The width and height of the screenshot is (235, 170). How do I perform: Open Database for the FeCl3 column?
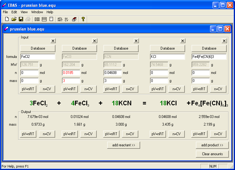pos(79,48)
